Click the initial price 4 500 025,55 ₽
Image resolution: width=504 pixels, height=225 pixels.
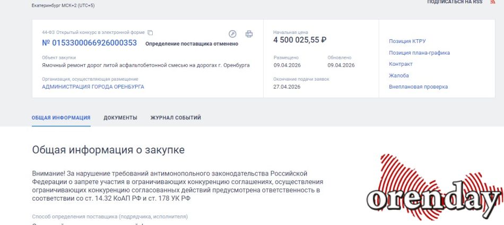[300, 40]
